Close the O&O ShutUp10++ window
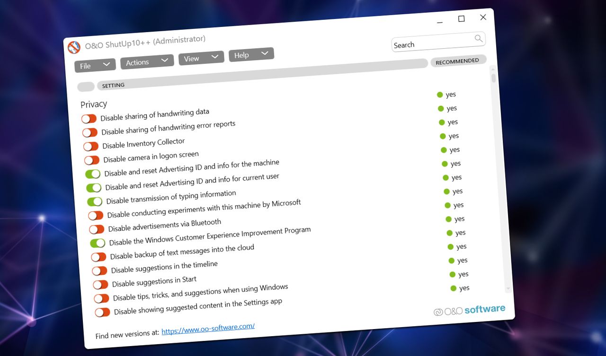The image size is (606, 356). click(x=483, y=17)
